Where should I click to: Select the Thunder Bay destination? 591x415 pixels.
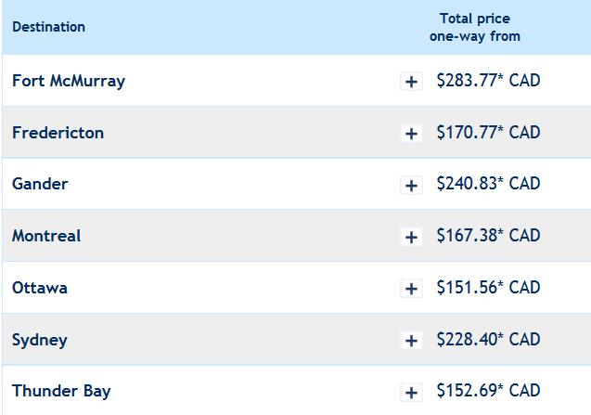(61, 391)
